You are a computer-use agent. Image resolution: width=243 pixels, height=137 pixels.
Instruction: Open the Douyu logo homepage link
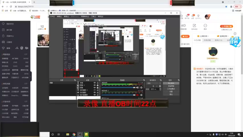(x=35, y=17)
